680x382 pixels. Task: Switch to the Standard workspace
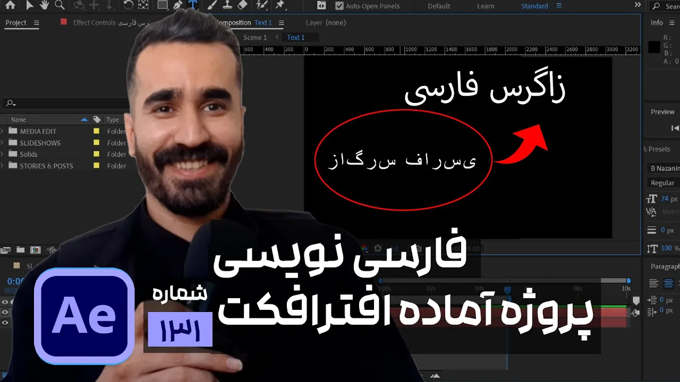coord(534,6)
